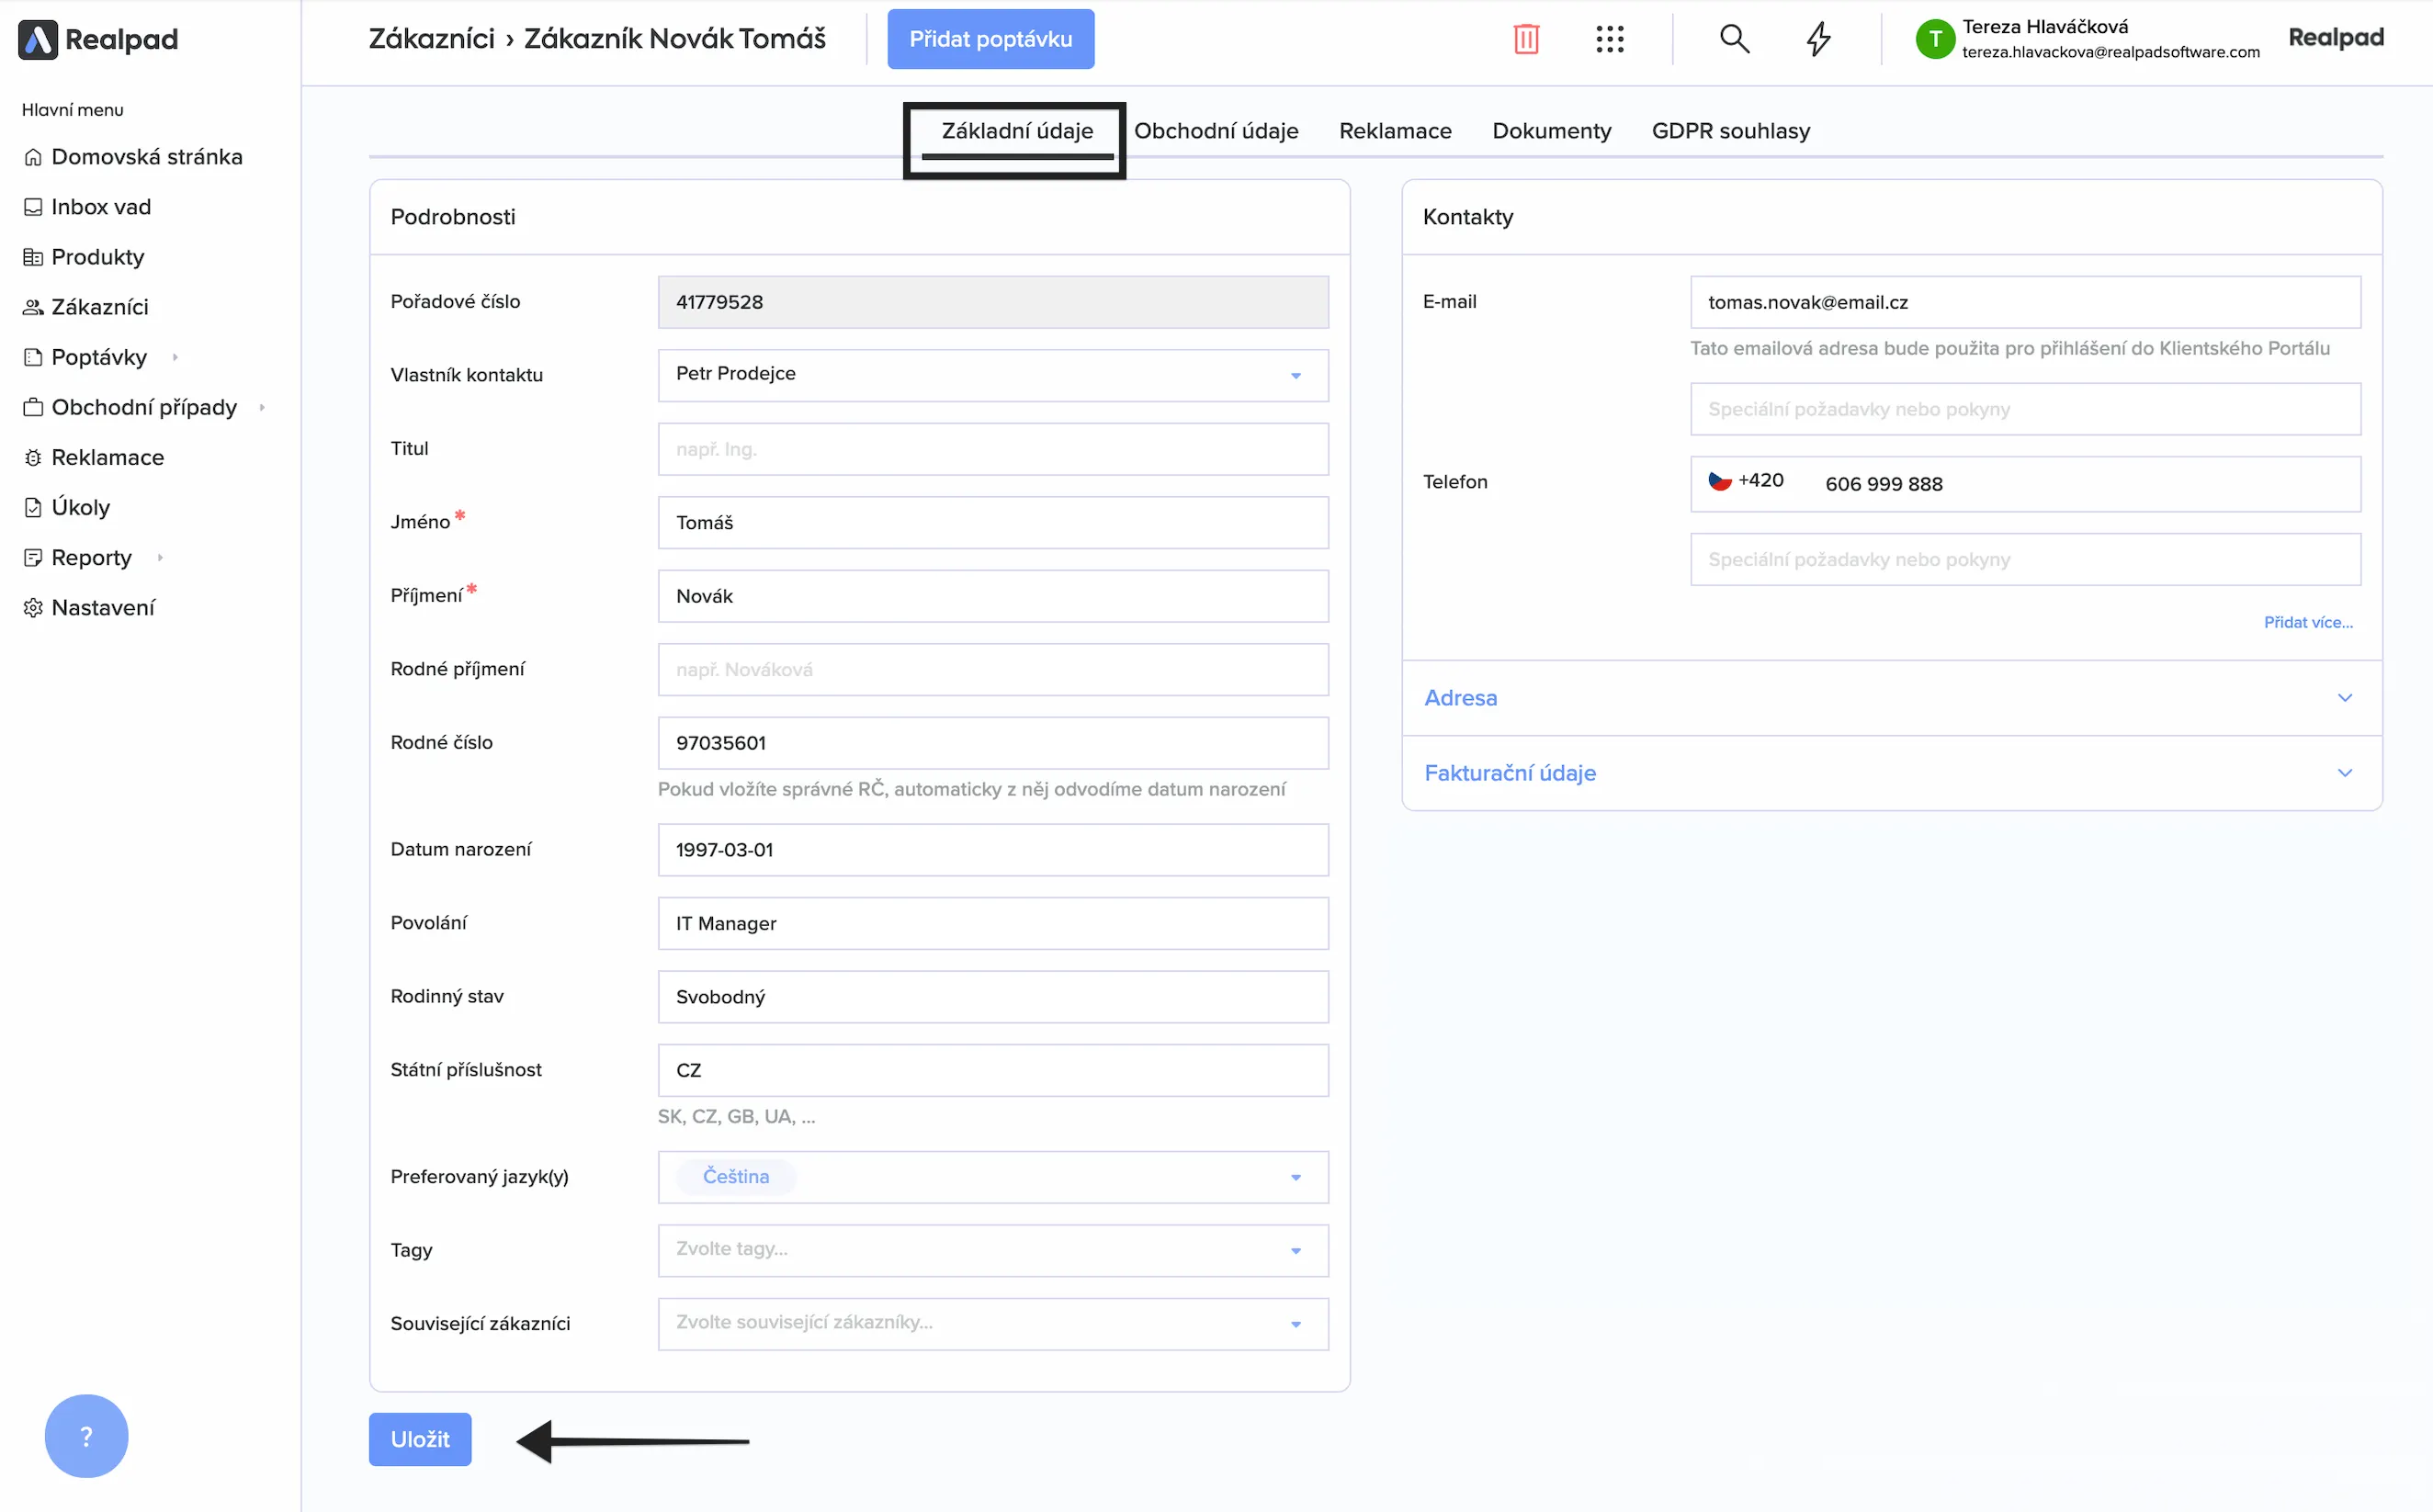This screenshot has height=1512, width=2433.
Task: Click the Realpad logo in sidebar
Action: (98, 39)
